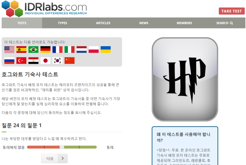Viewport: 246px width, 165px height.
Task: Click the chevron arrow on next button
Action: click(x=63, y=158)
